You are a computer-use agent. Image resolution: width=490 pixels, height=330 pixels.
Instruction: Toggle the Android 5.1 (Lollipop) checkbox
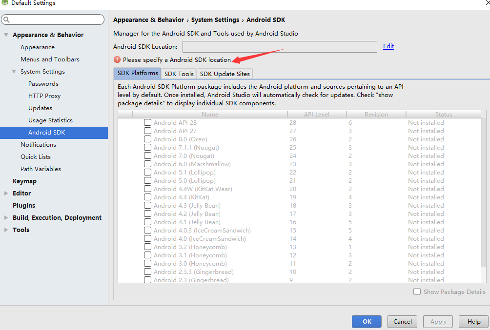click(147, 172)
